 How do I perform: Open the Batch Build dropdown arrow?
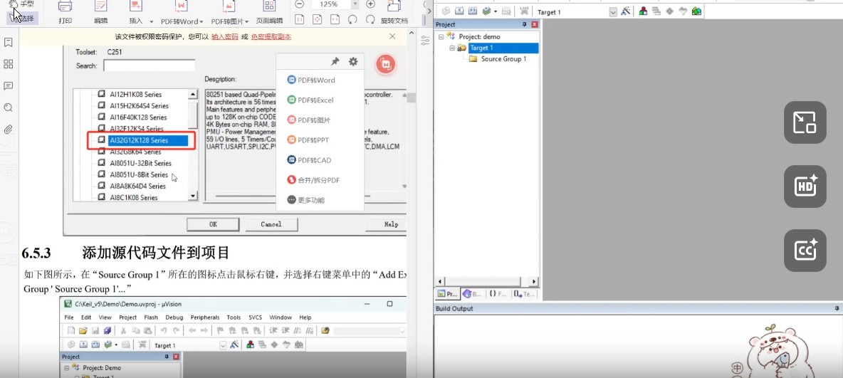pyautogui.click(x=495, y=12)
